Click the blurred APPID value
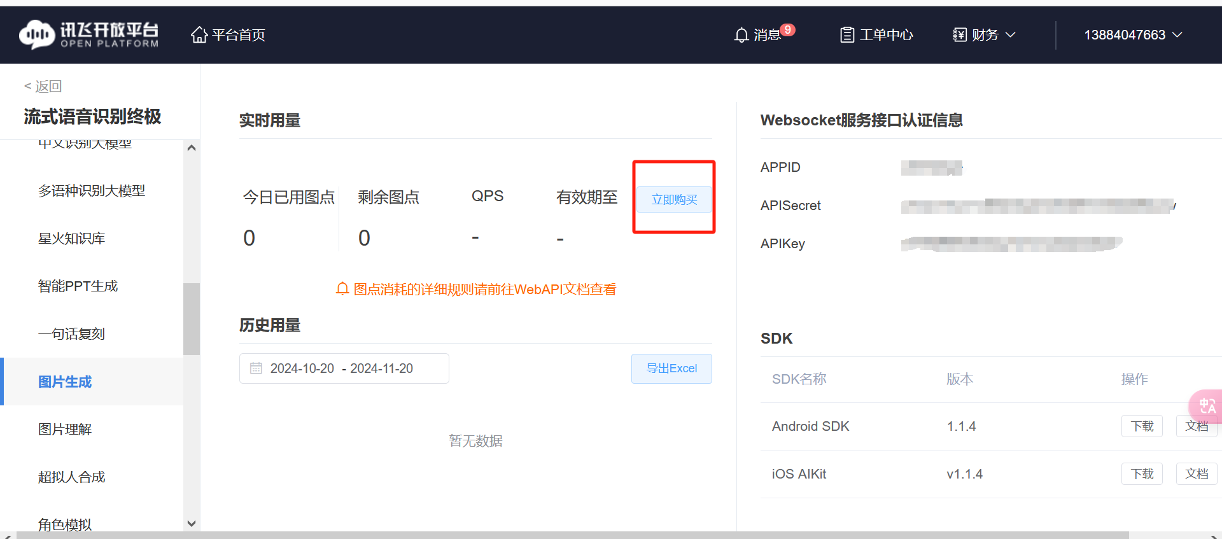Viewport: 1222px width, 539px height. coord(932,168)
